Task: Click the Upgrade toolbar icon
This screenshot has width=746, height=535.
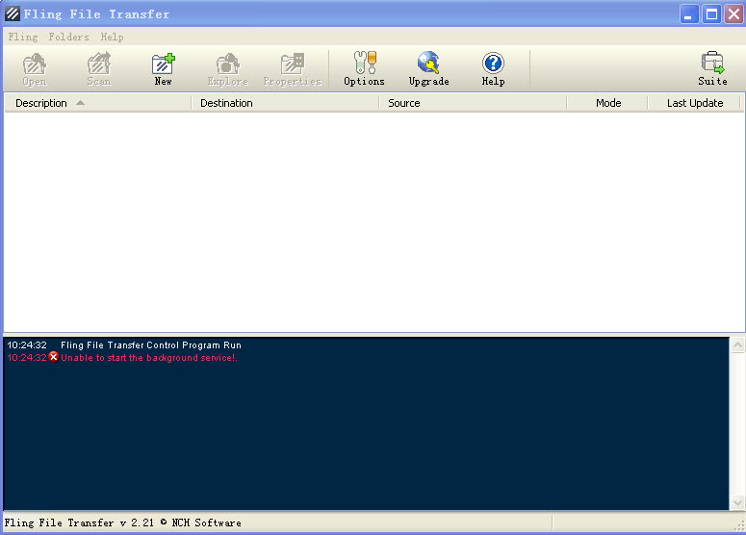Action: (x=428, y=69)
